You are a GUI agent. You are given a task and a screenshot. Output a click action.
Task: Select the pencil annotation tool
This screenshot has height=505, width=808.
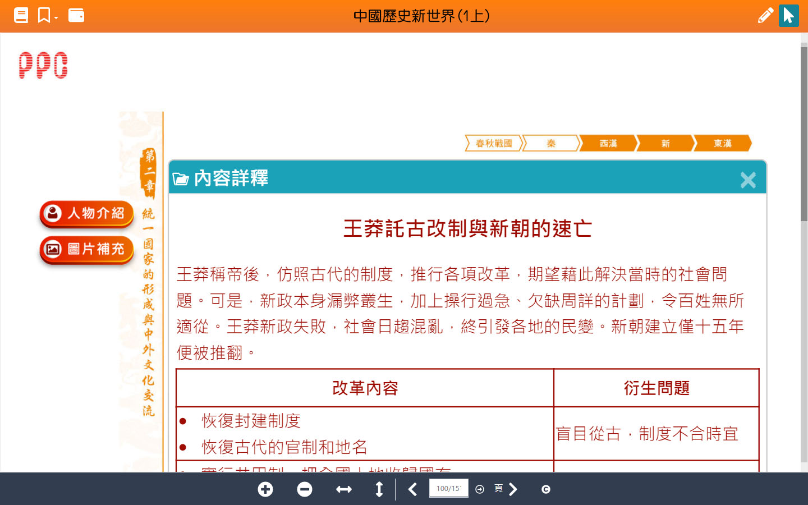point(765,15)
